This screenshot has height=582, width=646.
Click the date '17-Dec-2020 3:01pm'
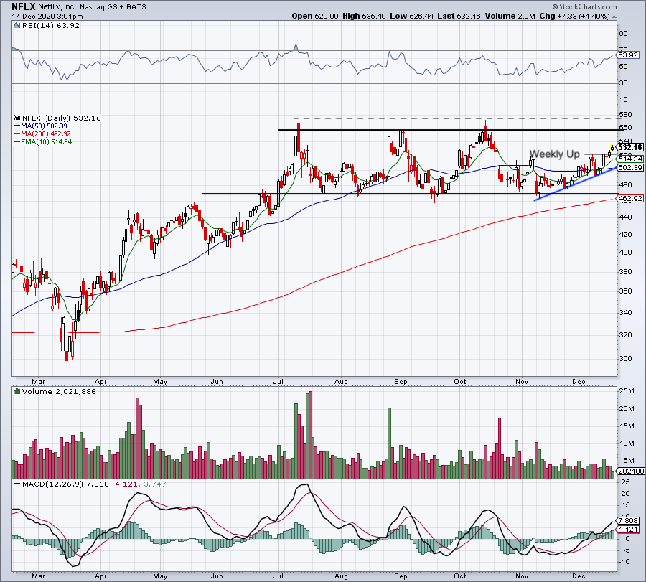point(47,17)
